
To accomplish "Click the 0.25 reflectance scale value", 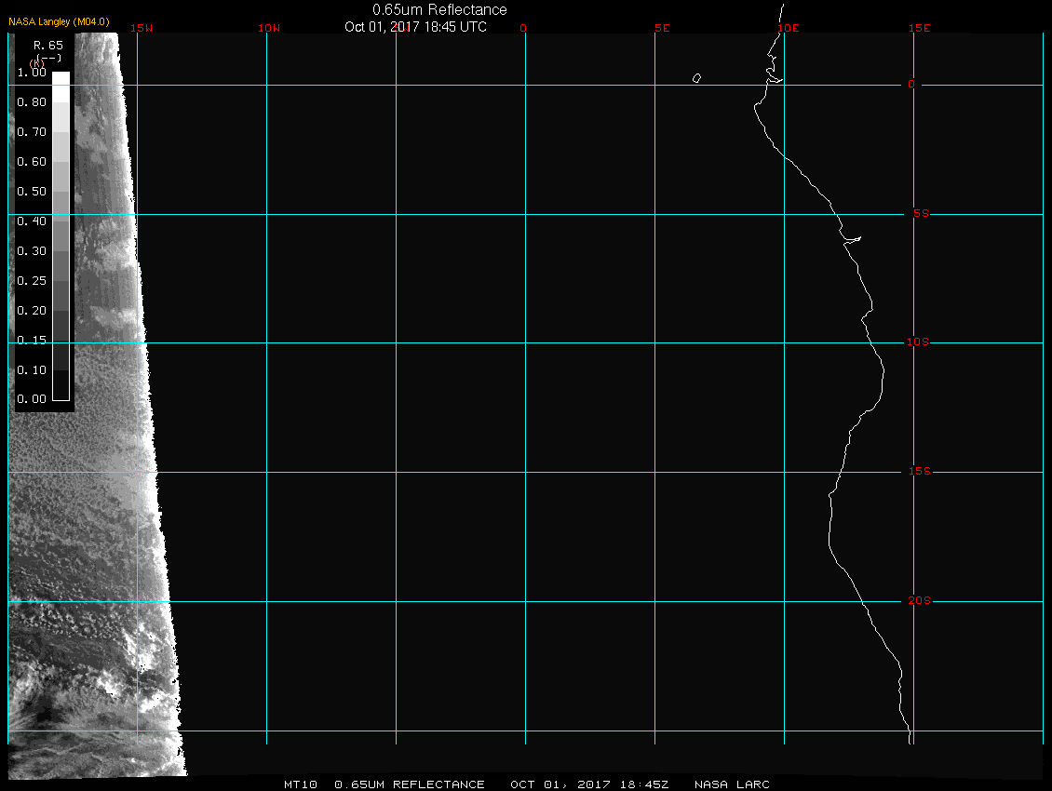I will point(32,281).
